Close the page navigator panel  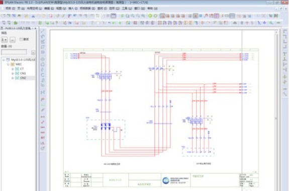[x=35, y=28]
